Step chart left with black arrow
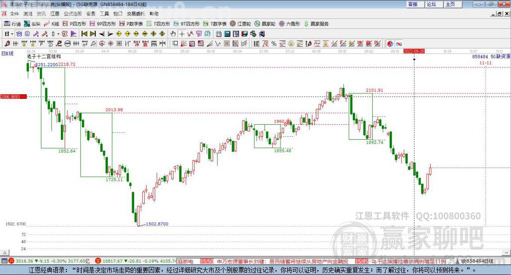 102,34
